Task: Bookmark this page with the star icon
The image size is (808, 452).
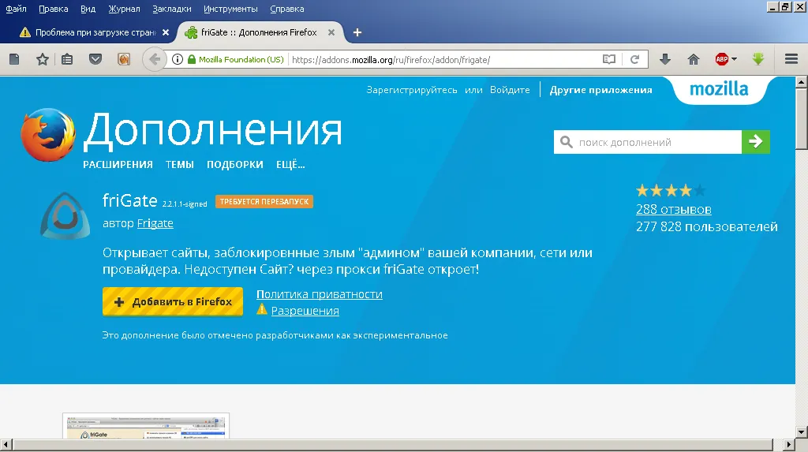Action: (43, 59)
